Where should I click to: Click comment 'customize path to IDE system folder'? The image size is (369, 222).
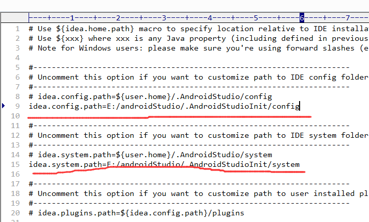(x=199, y=135)
